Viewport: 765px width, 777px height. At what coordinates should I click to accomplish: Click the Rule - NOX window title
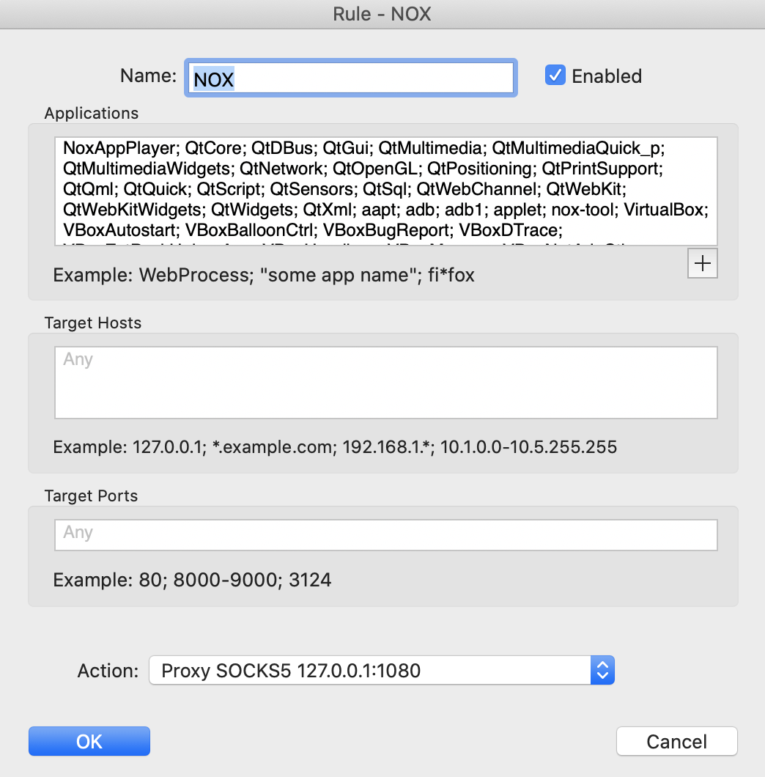point(382,14)
